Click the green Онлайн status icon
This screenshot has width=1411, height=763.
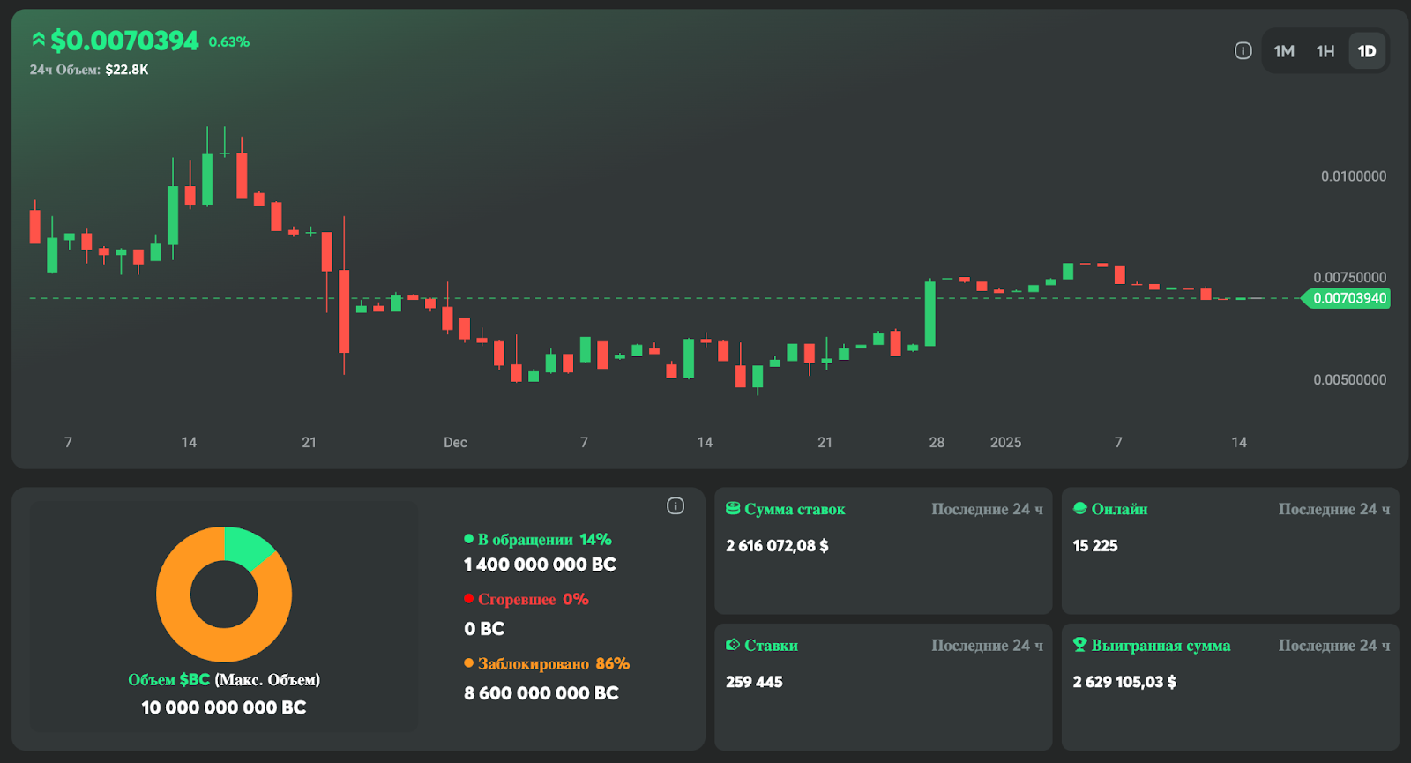click(1080, 508)
